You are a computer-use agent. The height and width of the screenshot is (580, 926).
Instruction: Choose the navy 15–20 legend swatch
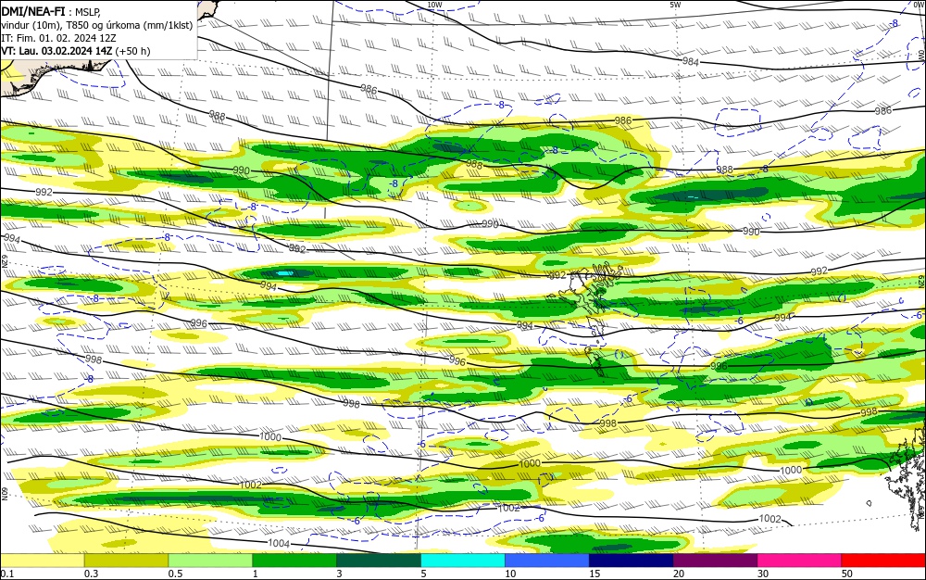(x=631, y=560)
